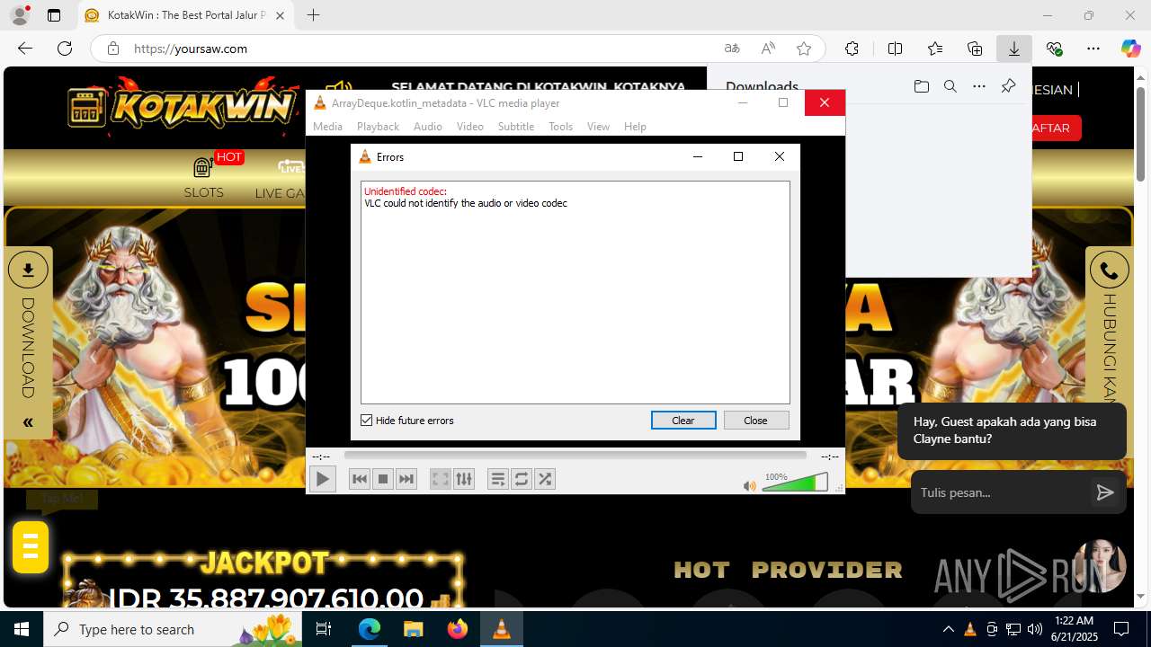Viewport: 1151px width, 647px height.
Task: Open Edge collections
Action: pos(975,49)
